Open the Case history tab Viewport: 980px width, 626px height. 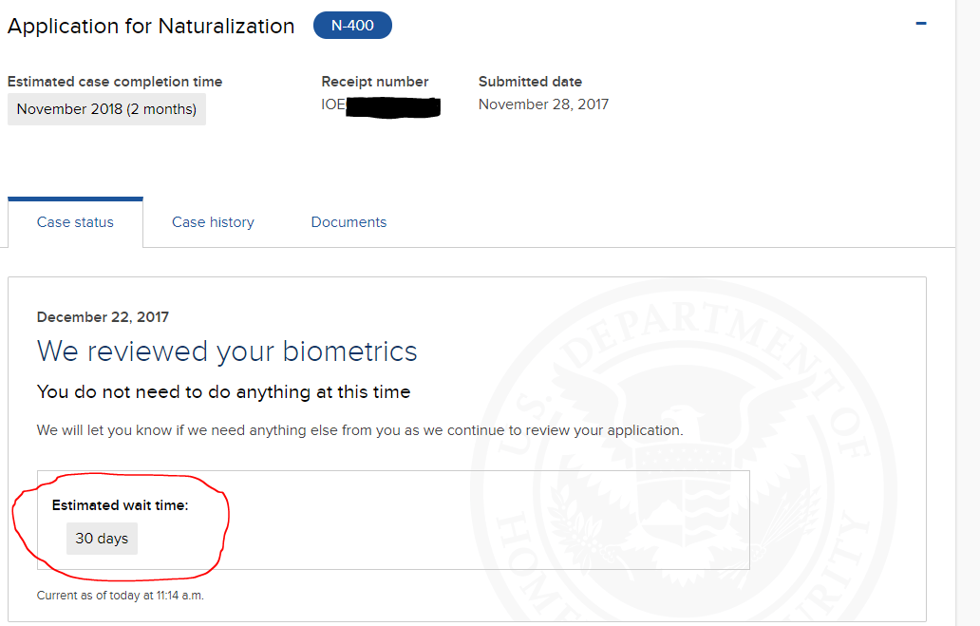pos(213,222)
